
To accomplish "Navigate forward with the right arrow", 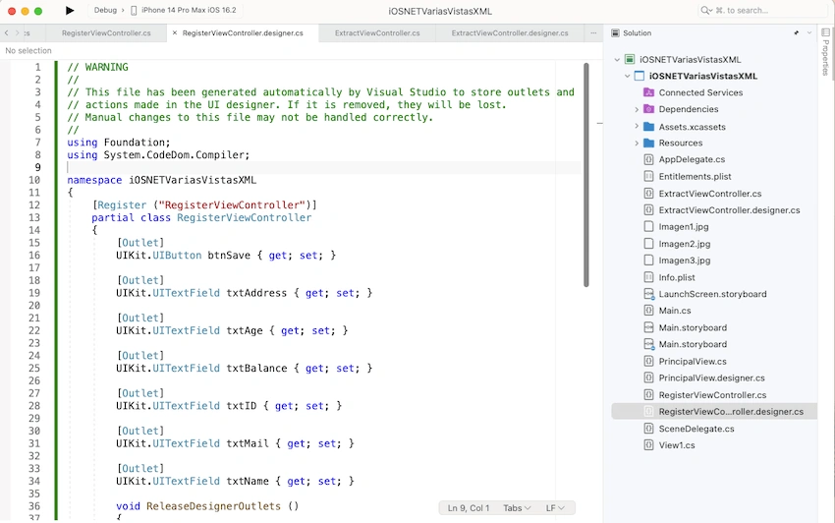I will (17, 33).
